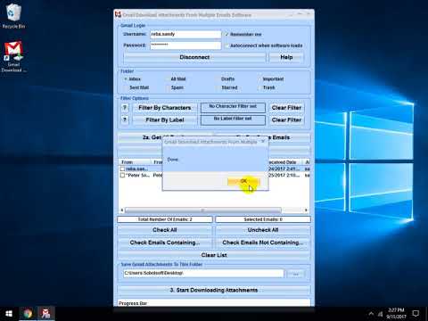Select the Sent Mail folder option
Screen dimensions: 428x321
pos(126,87)
